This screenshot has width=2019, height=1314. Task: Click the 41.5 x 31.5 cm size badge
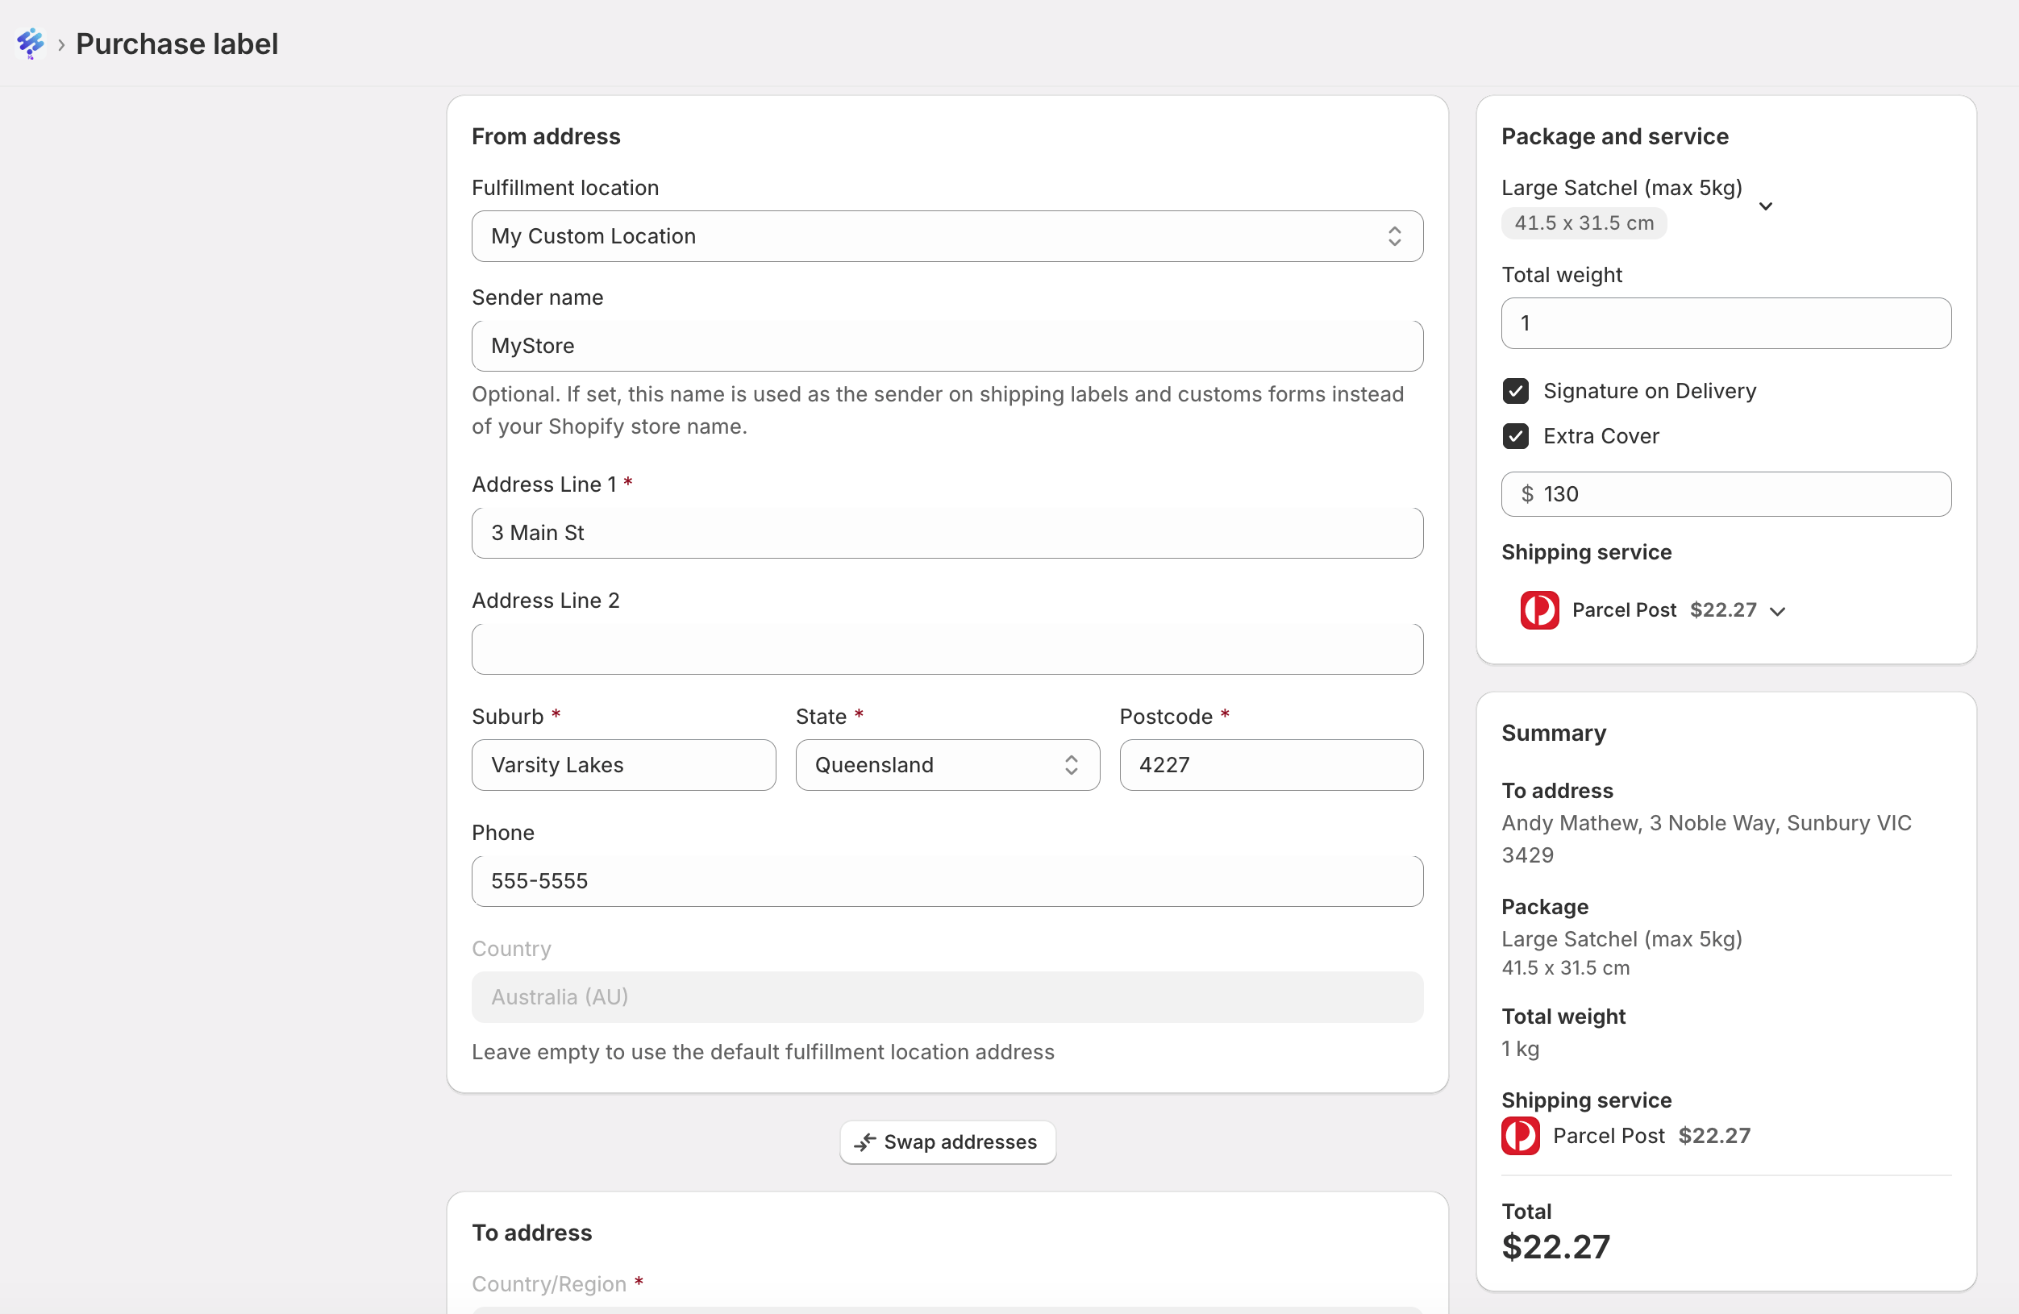click(x=1584, y=223)
